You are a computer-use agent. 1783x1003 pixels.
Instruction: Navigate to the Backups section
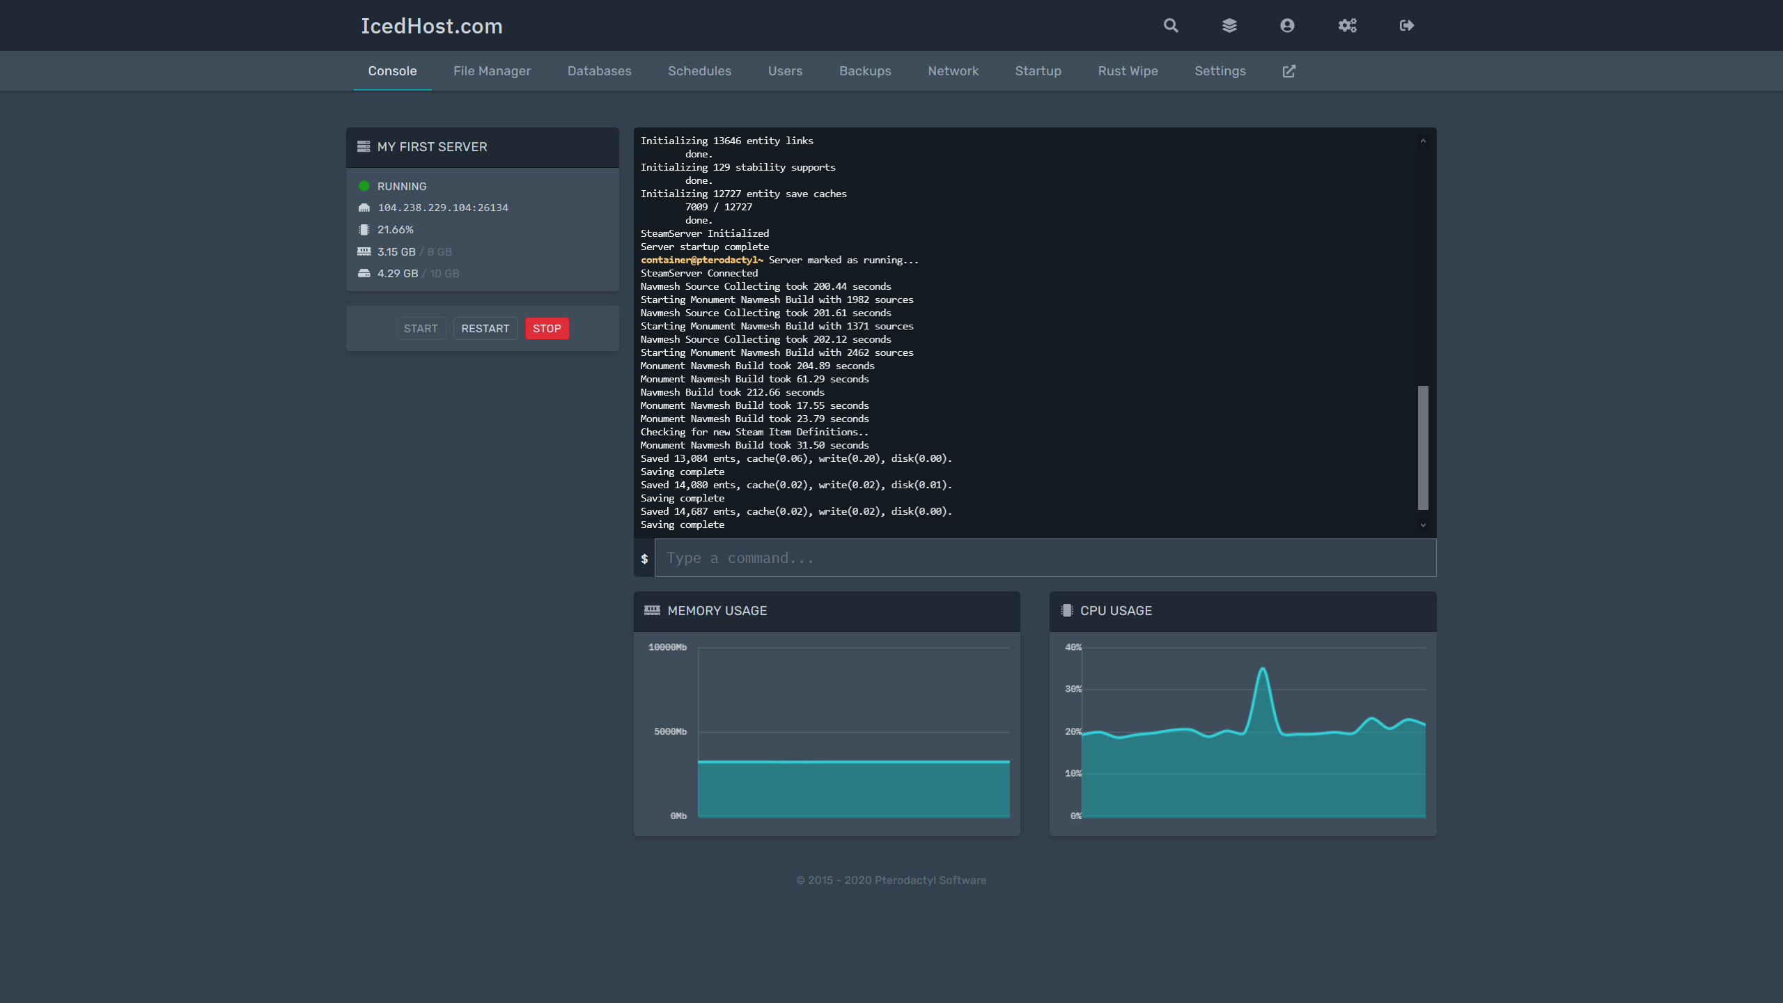[864, 70]
